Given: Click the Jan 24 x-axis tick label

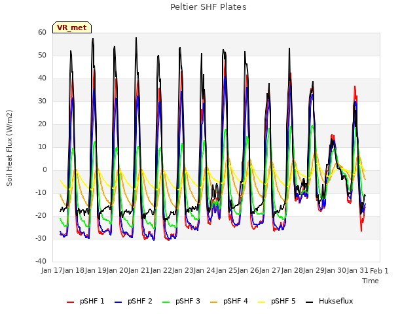Looking at the screenshot, I should coord(204,271).
